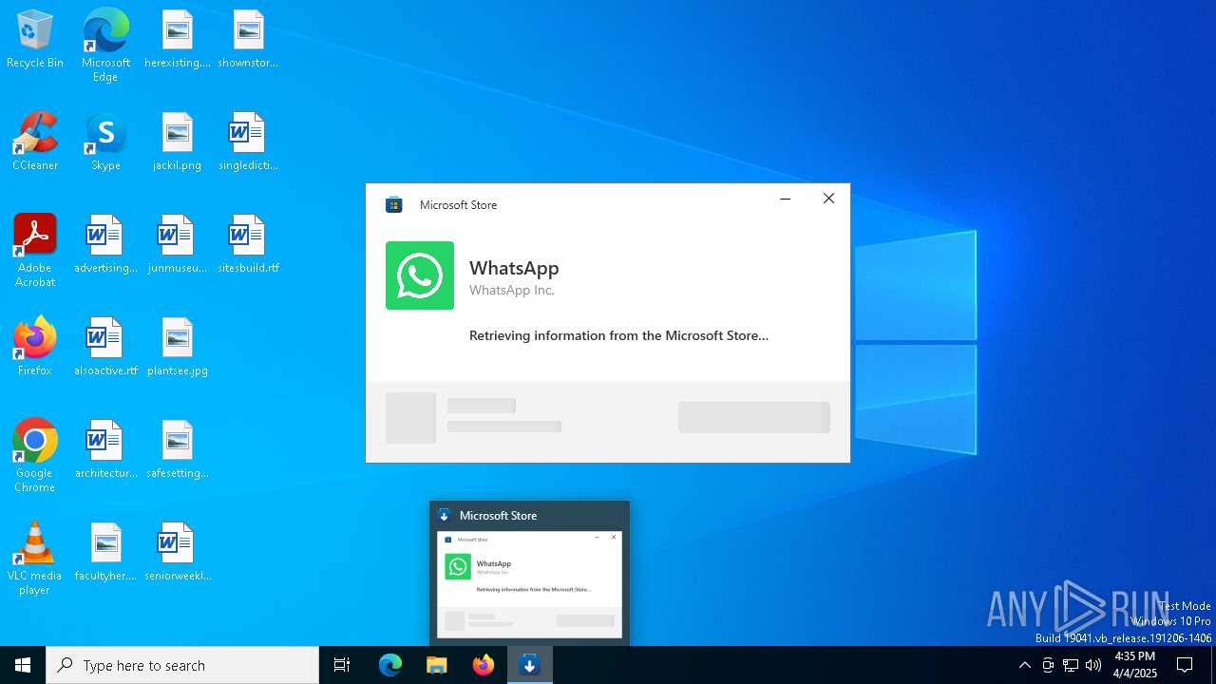Open VLC media player desktop shortcut
The height and width of the screenshot is (684, 1216).
point(35,559)
